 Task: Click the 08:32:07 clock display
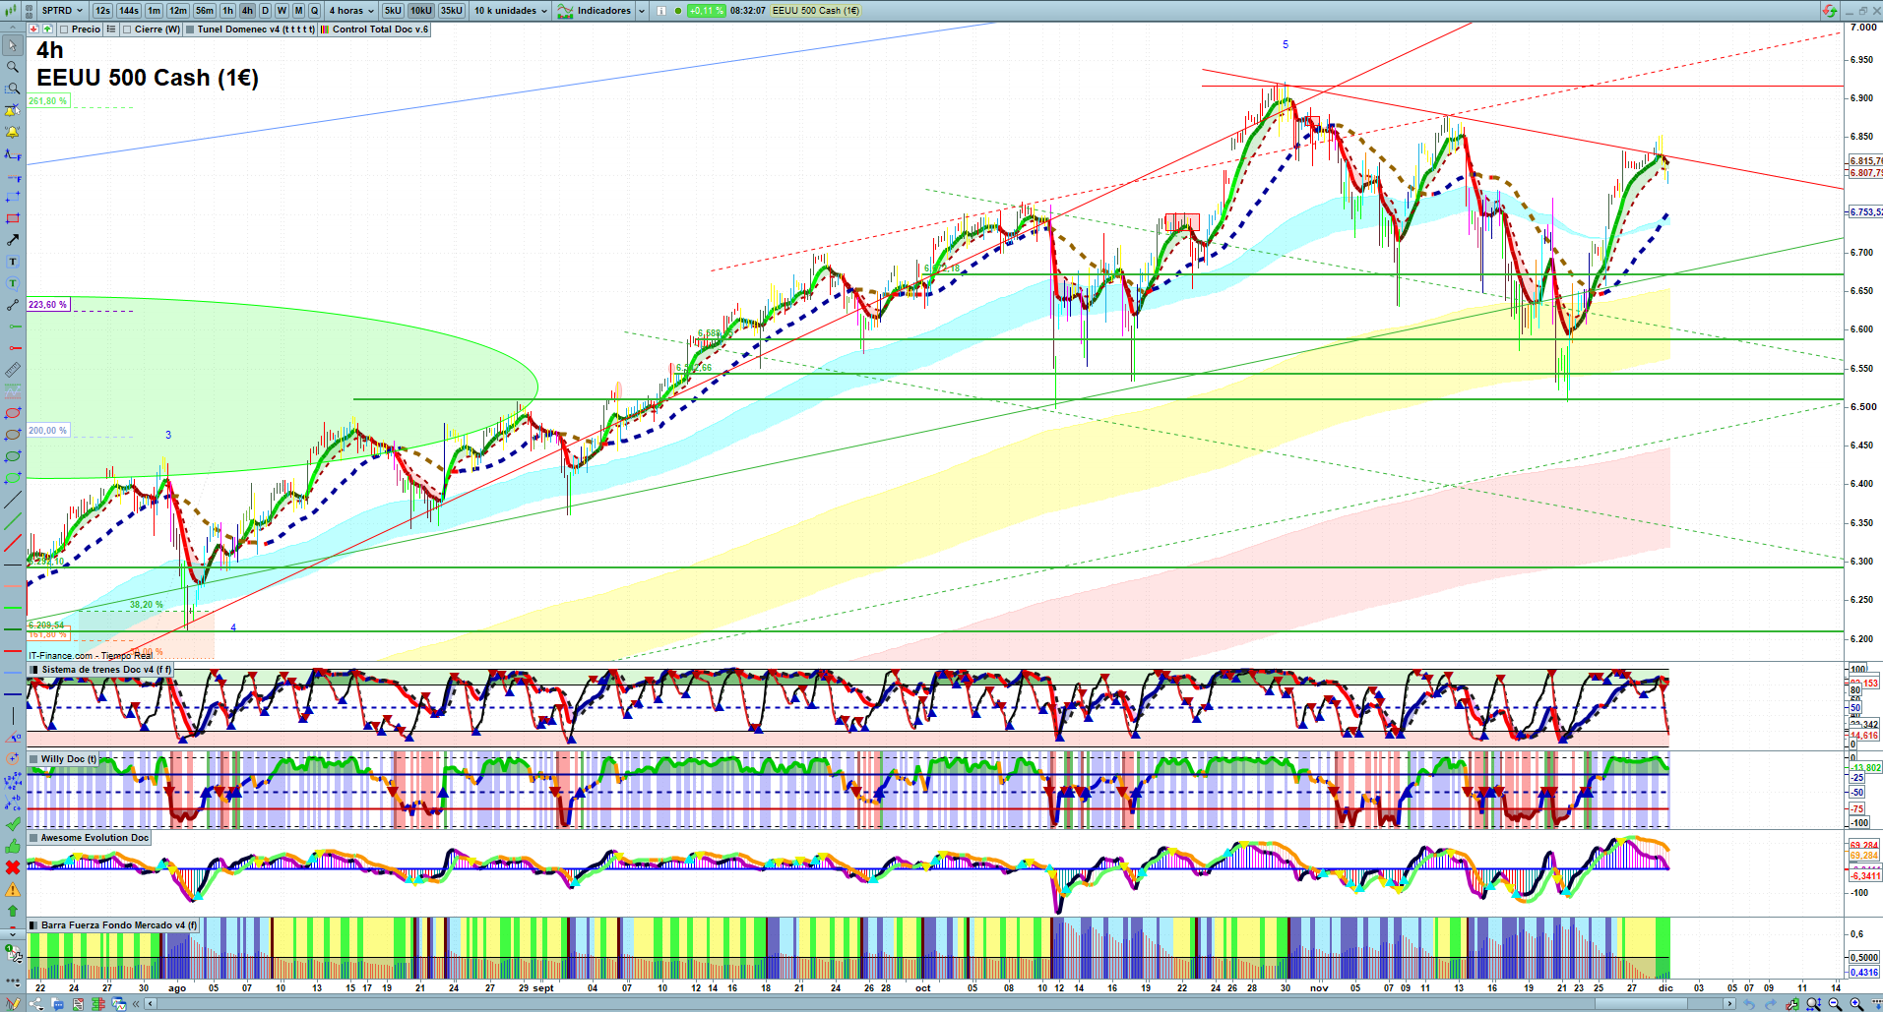point(748,11)
